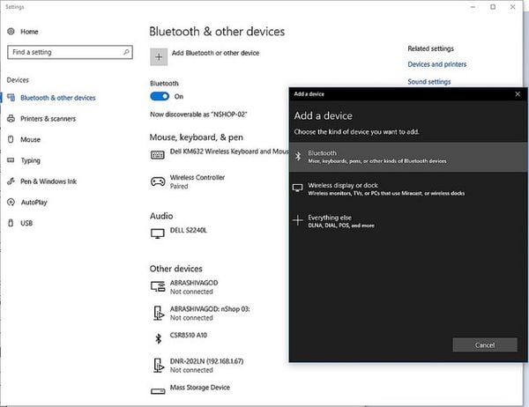Image resolution: width=529 pixels, height=407 pixels.
Task: Open the Home settings page
Action: (29, 32)
